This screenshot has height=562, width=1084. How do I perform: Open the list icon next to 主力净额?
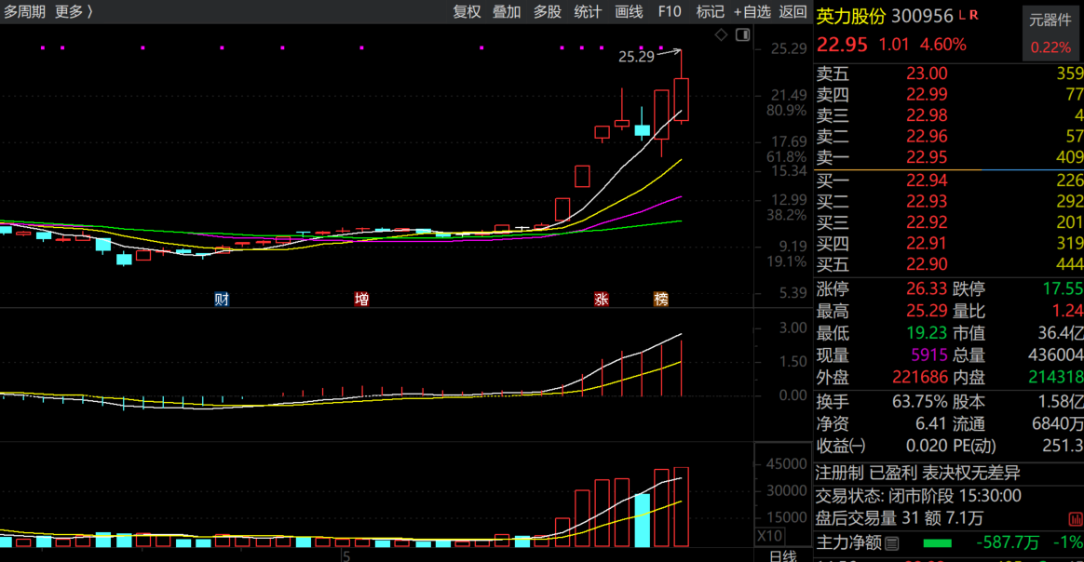[892, 543]
